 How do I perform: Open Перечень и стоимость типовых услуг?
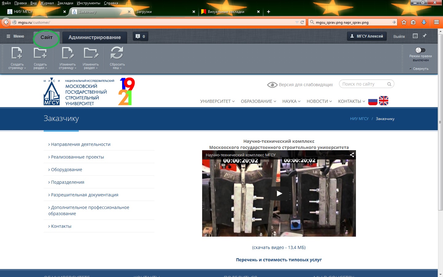(279, 260)
